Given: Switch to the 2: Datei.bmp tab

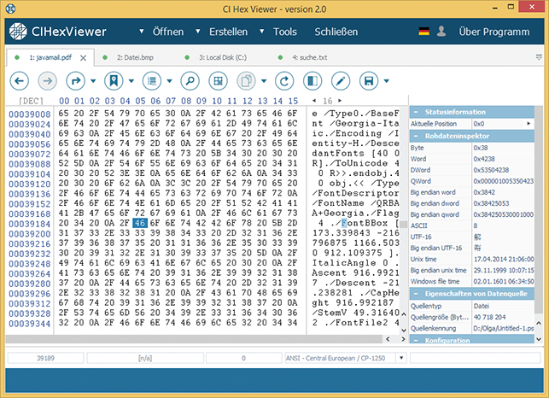Looking at the screenshot, I should click(135, 57).
